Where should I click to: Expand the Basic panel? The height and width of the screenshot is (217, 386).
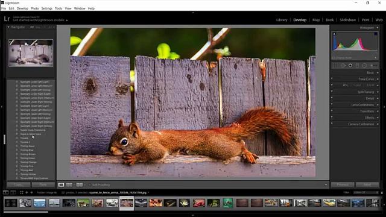378,73
